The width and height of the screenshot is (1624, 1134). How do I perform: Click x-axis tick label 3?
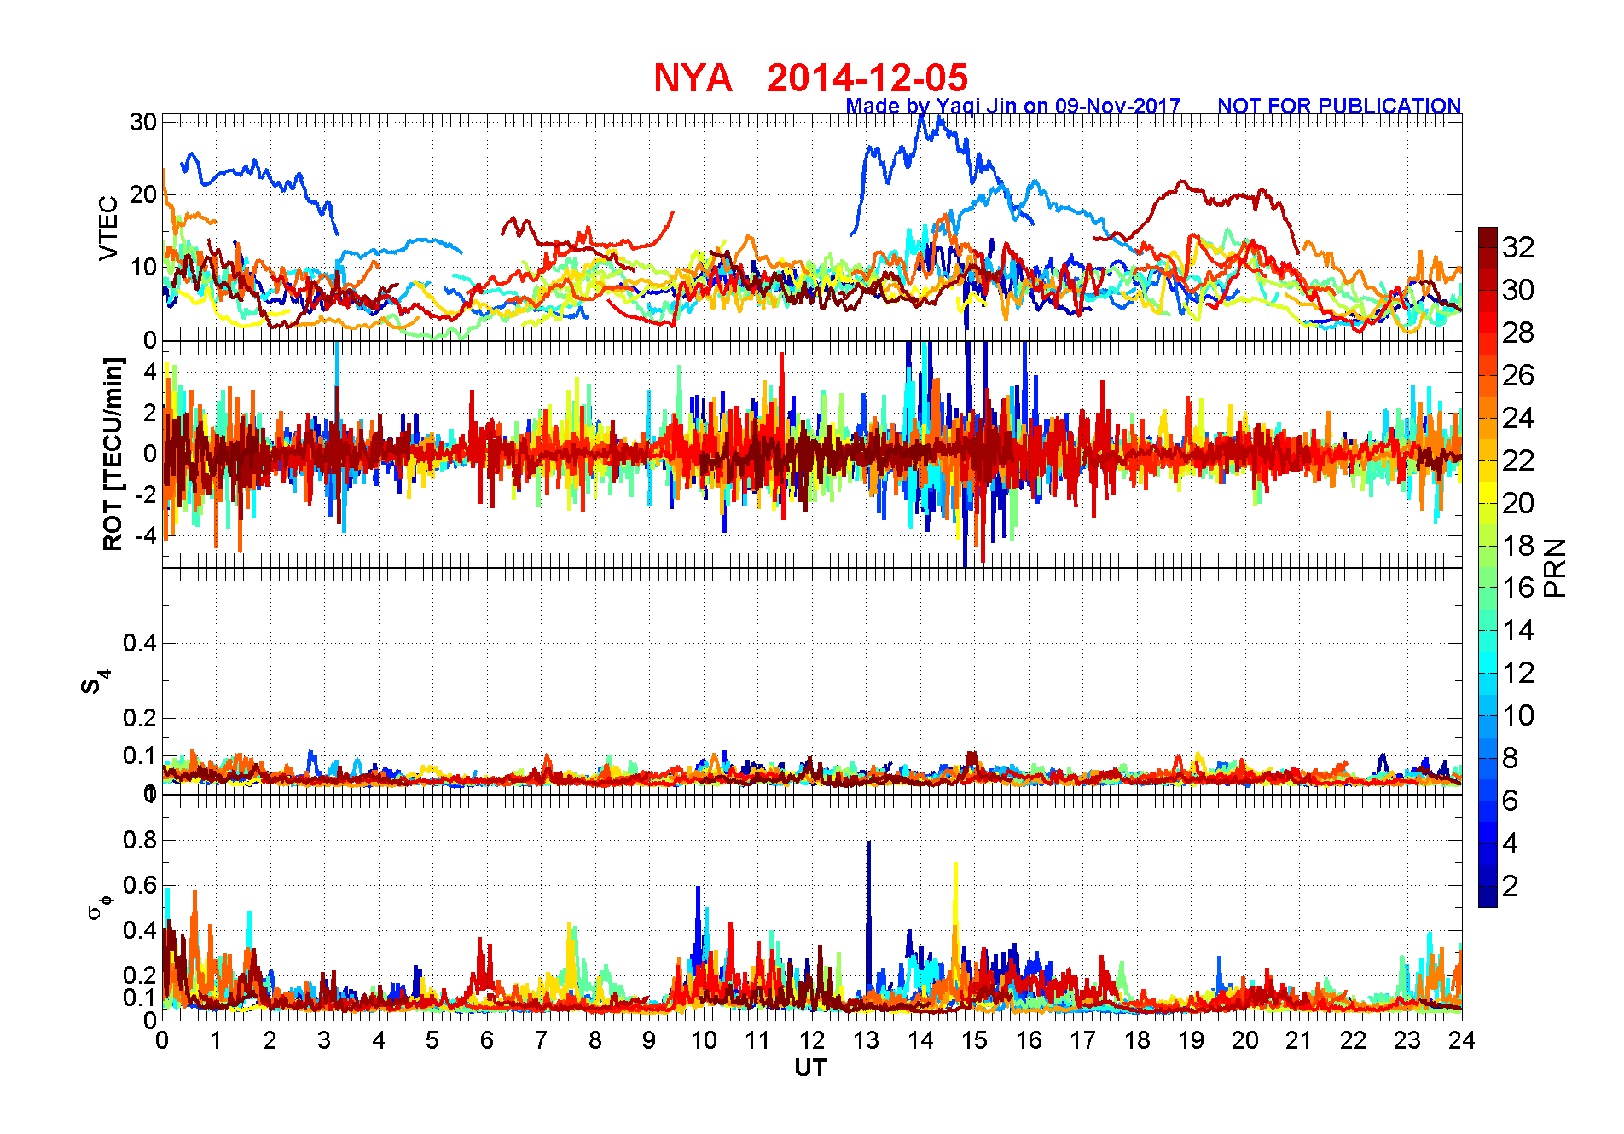pos(324,1040)
